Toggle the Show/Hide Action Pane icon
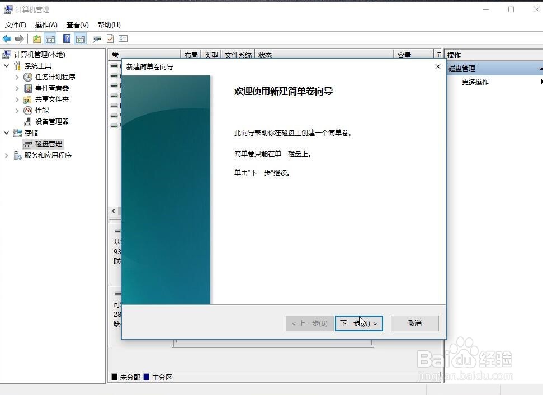 point(81,39)
